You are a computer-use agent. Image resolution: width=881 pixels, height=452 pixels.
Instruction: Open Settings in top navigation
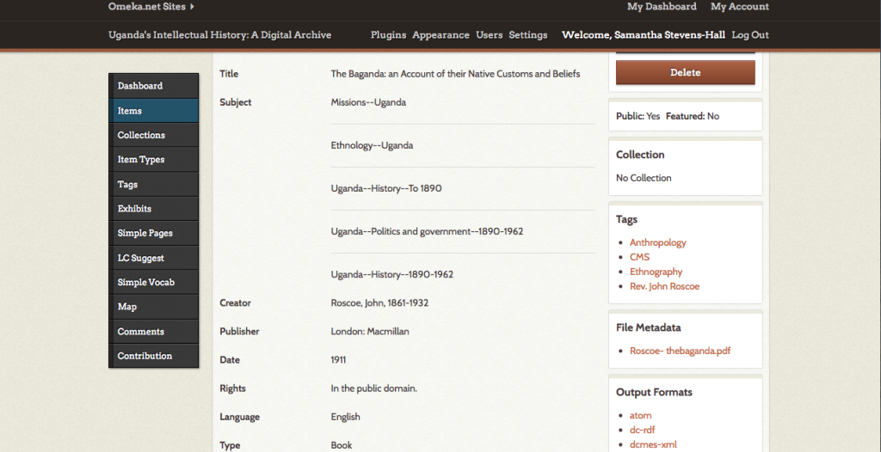pyautogui.click(x=527, y=35)
